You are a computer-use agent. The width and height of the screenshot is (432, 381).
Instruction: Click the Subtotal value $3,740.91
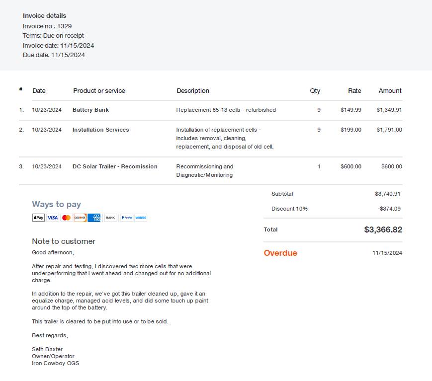[x=387, y=194]
